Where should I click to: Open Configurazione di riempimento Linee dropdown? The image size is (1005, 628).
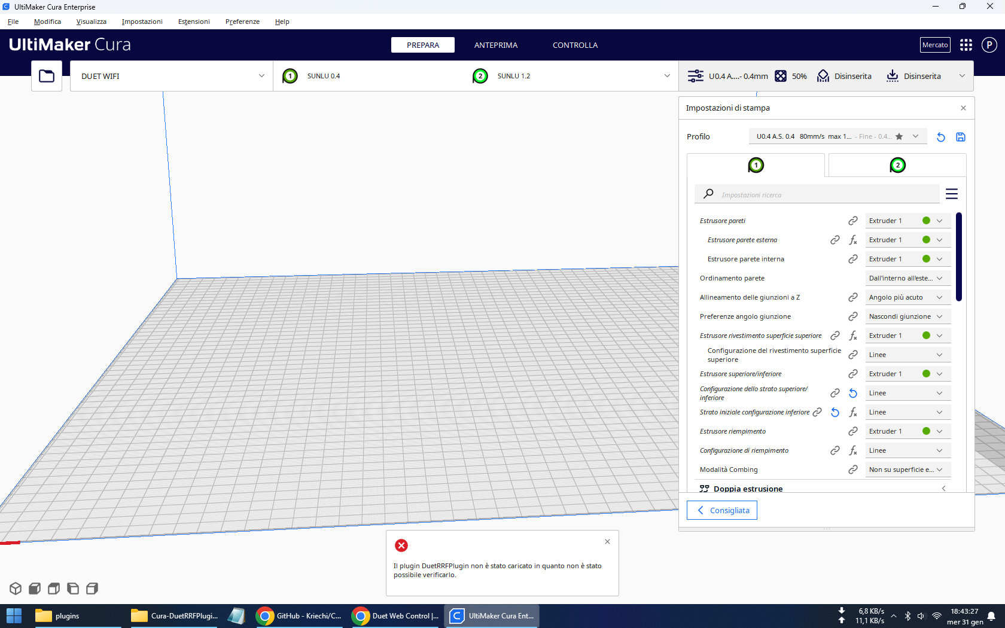[907, 450]
